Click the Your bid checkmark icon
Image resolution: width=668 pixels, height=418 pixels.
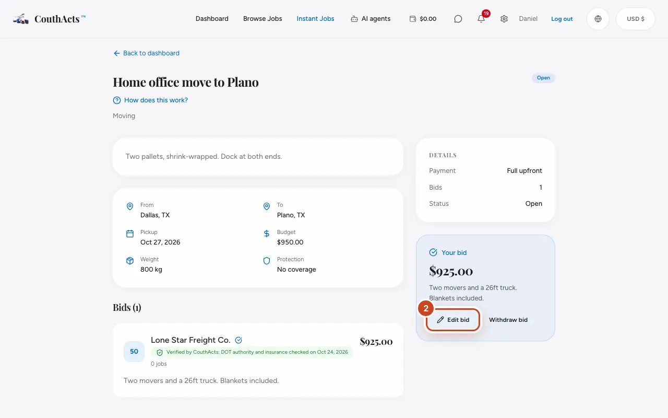tap(433, 252)
